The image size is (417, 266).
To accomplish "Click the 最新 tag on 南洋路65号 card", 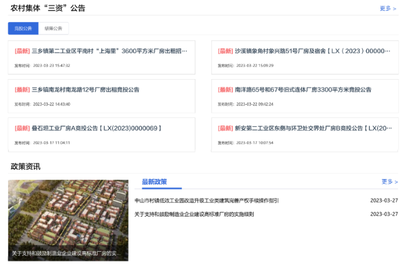I will (x=226, y=90).
